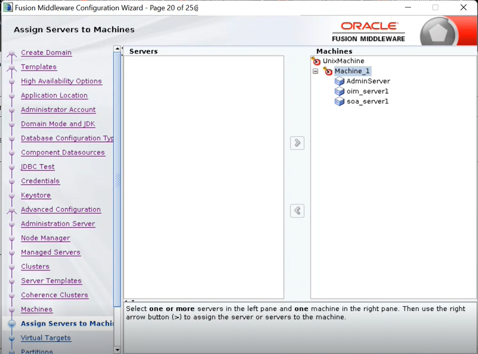Go to Coherence Clusters step

click(x=55, y=295)
